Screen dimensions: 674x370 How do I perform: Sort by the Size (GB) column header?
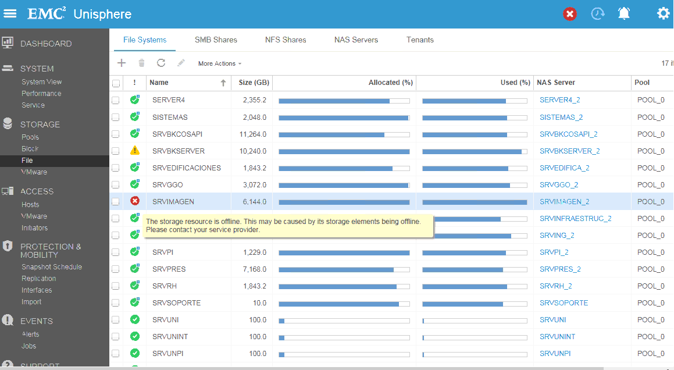click(254, 83)
